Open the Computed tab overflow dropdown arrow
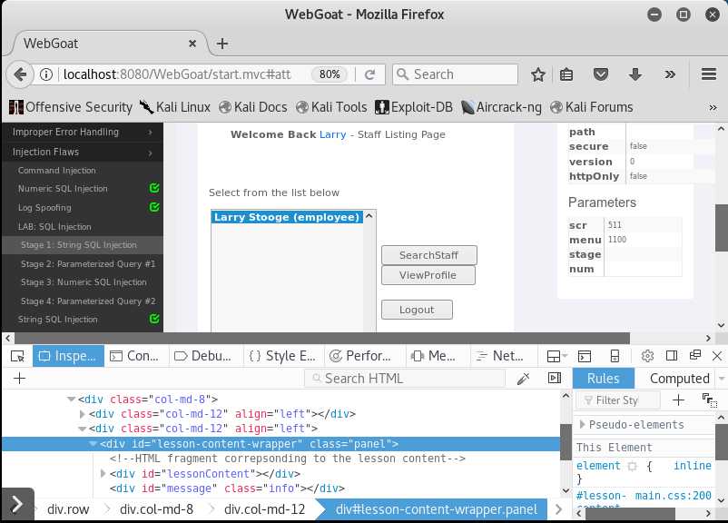The image size is (728, 523). click(721, 379)
